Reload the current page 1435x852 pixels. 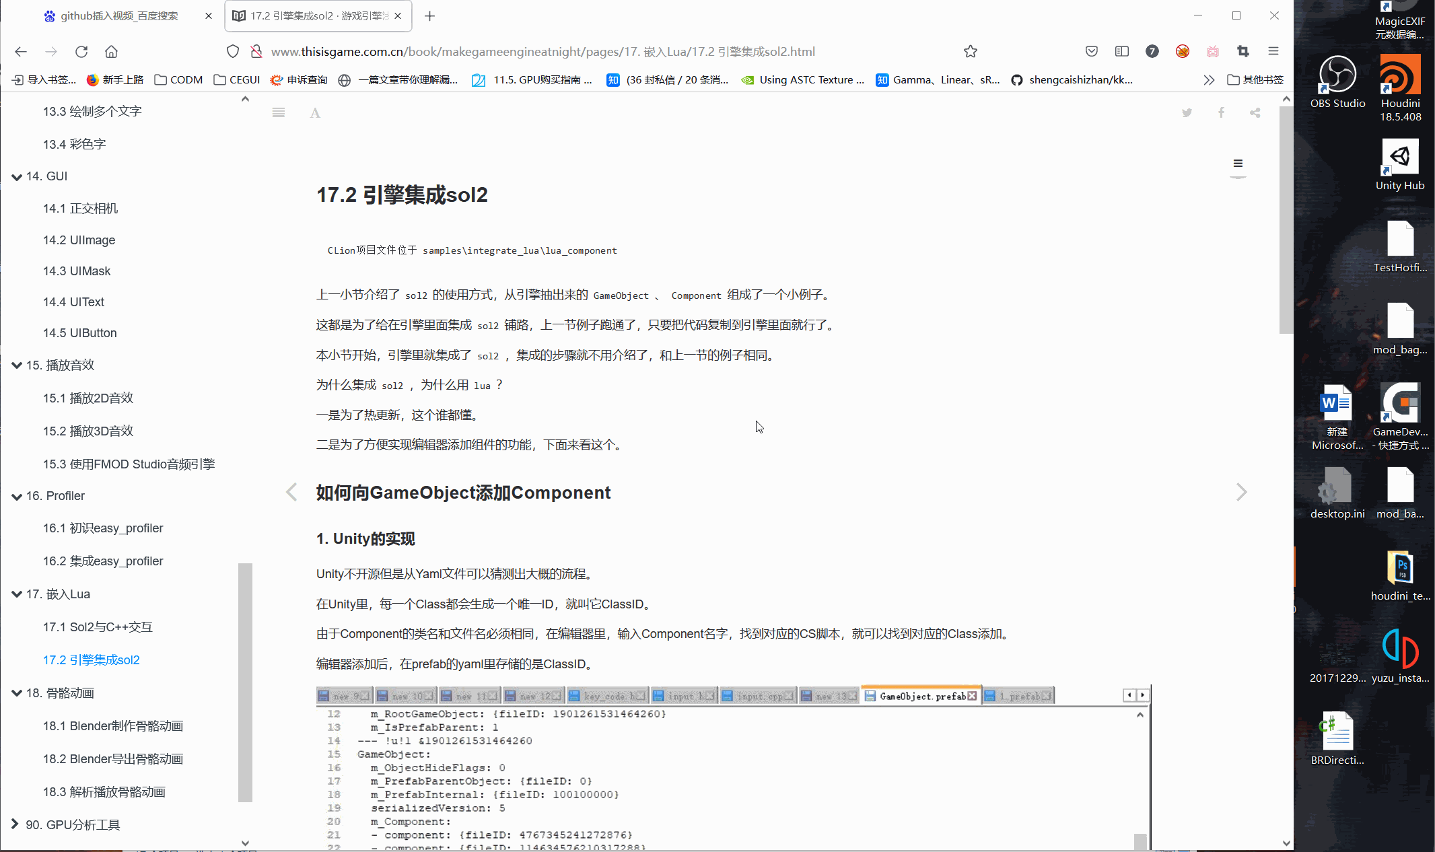tap(81, 51)
